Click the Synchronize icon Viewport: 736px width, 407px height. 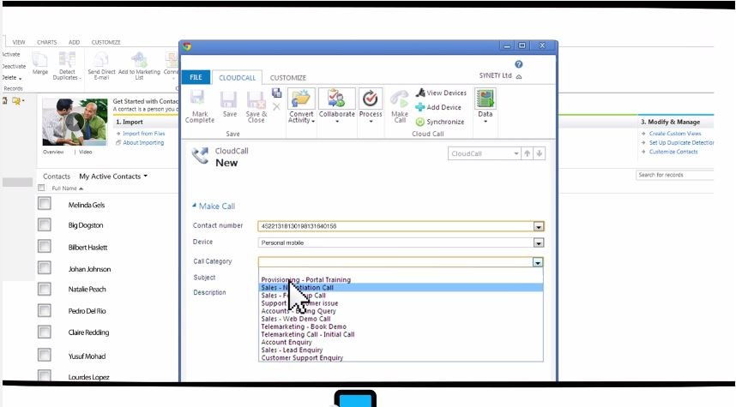point(420,122)
